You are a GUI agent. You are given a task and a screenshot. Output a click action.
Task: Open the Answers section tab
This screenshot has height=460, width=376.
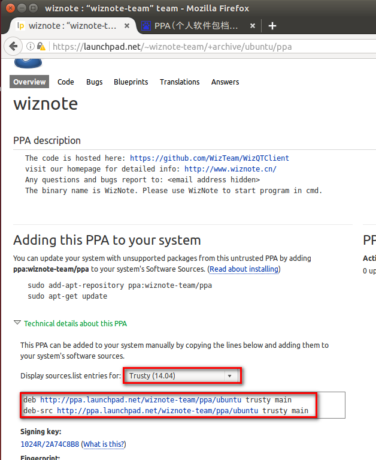(225, 82)
